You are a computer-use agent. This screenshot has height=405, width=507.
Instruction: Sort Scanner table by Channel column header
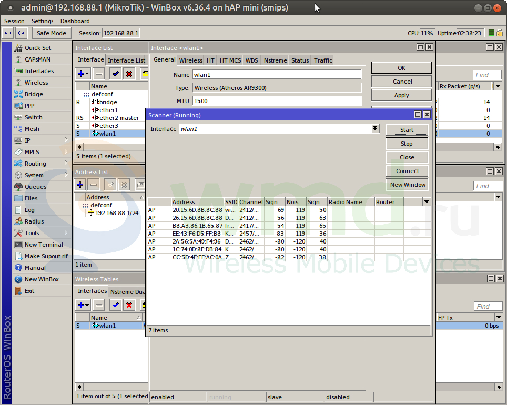point(250,202)
